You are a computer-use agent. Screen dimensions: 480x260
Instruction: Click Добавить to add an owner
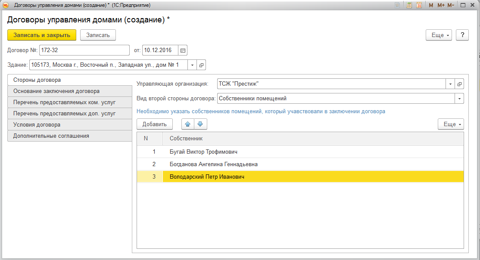pyautogui.click(x=154, y=124)
